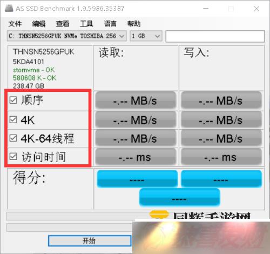This screenshot has width=270, height=254.
Task: Open the 帮助 menu
Action: click(x=134, y=24)
